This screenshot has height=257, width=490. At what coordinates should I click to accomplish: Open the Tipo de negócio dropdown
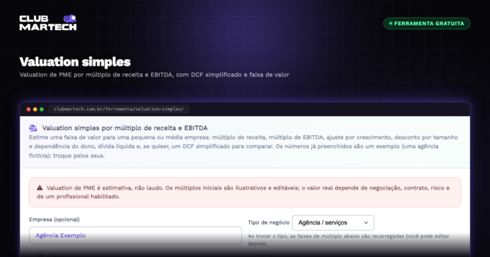pos(333,223)
